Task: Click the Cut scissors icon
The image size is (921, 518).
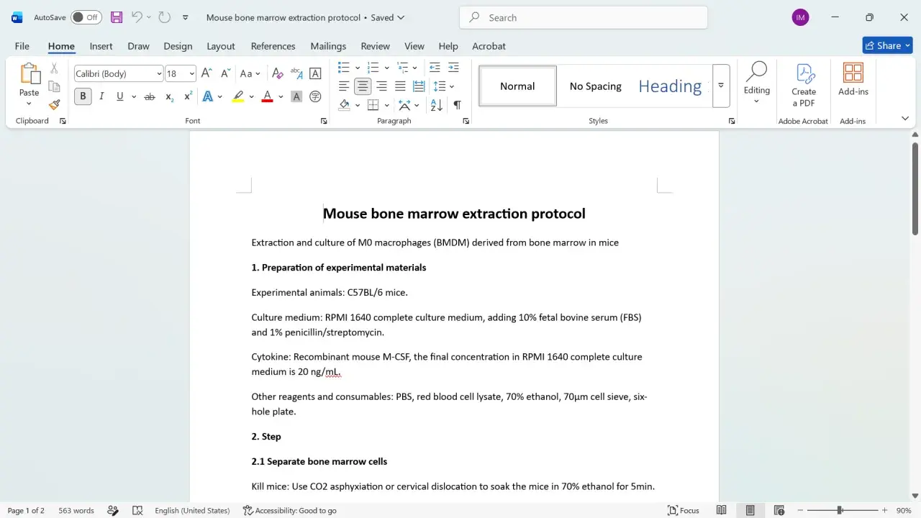Action: (54, 68)
